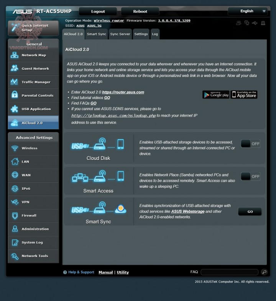Open Guest Network icon in sidebar
The image size is (276, 301).
[x=15, y=68]
